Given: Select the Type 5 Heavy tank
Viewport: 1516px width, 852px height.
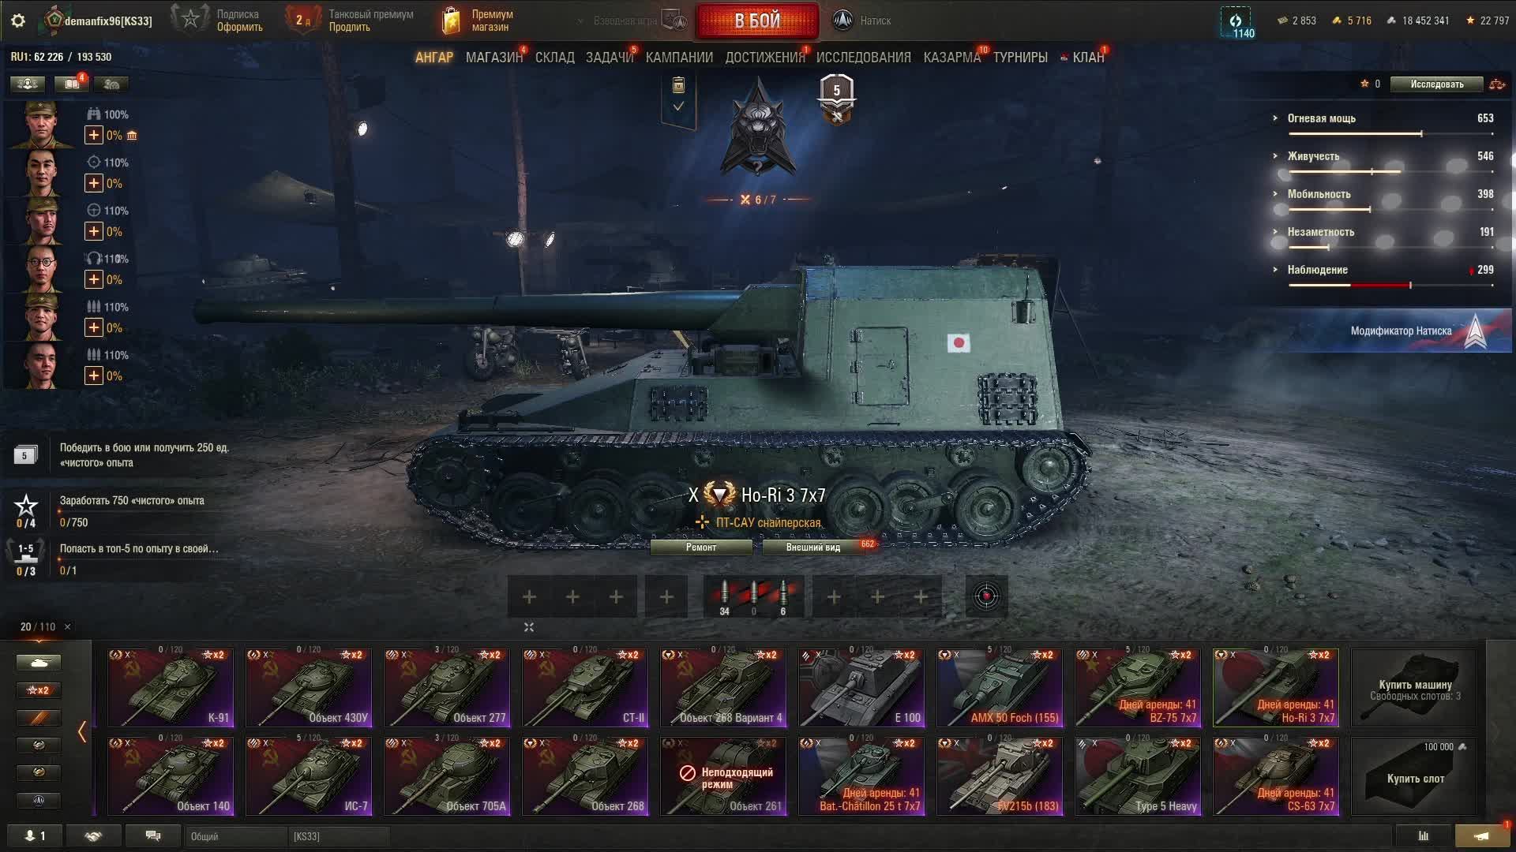Looking at the screenshot, I should point(1138,776).
